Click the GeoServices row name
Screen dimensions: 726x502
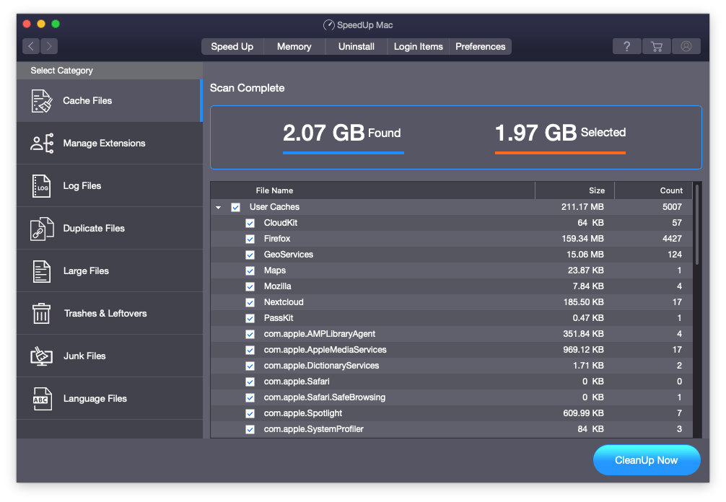[x=289, y=255]
